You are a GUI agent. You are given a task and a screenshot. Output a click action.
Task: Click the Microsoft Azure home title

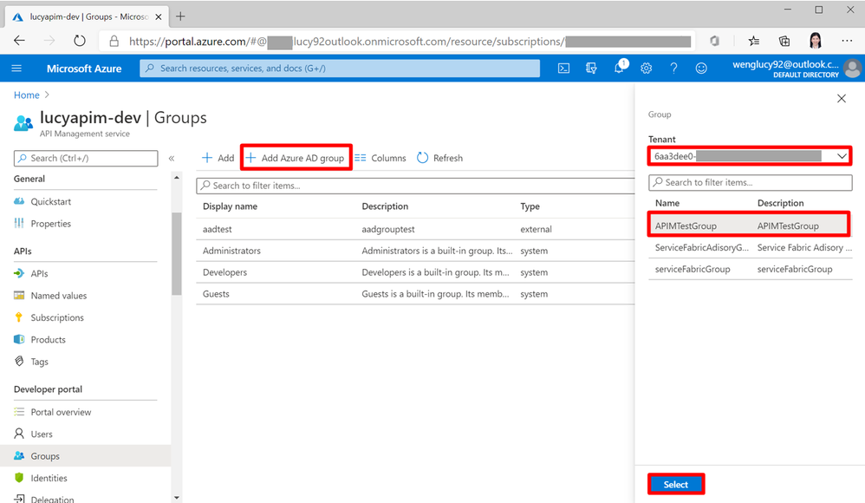(84, 69)
